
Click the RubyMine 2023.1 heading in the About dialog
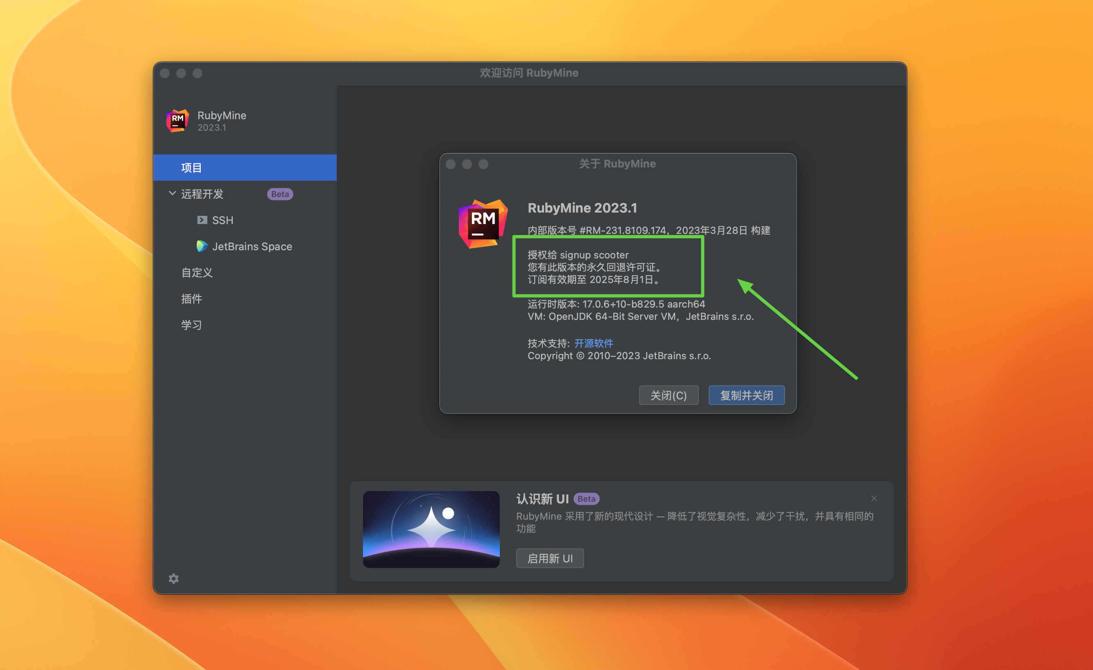click(582, 208)
